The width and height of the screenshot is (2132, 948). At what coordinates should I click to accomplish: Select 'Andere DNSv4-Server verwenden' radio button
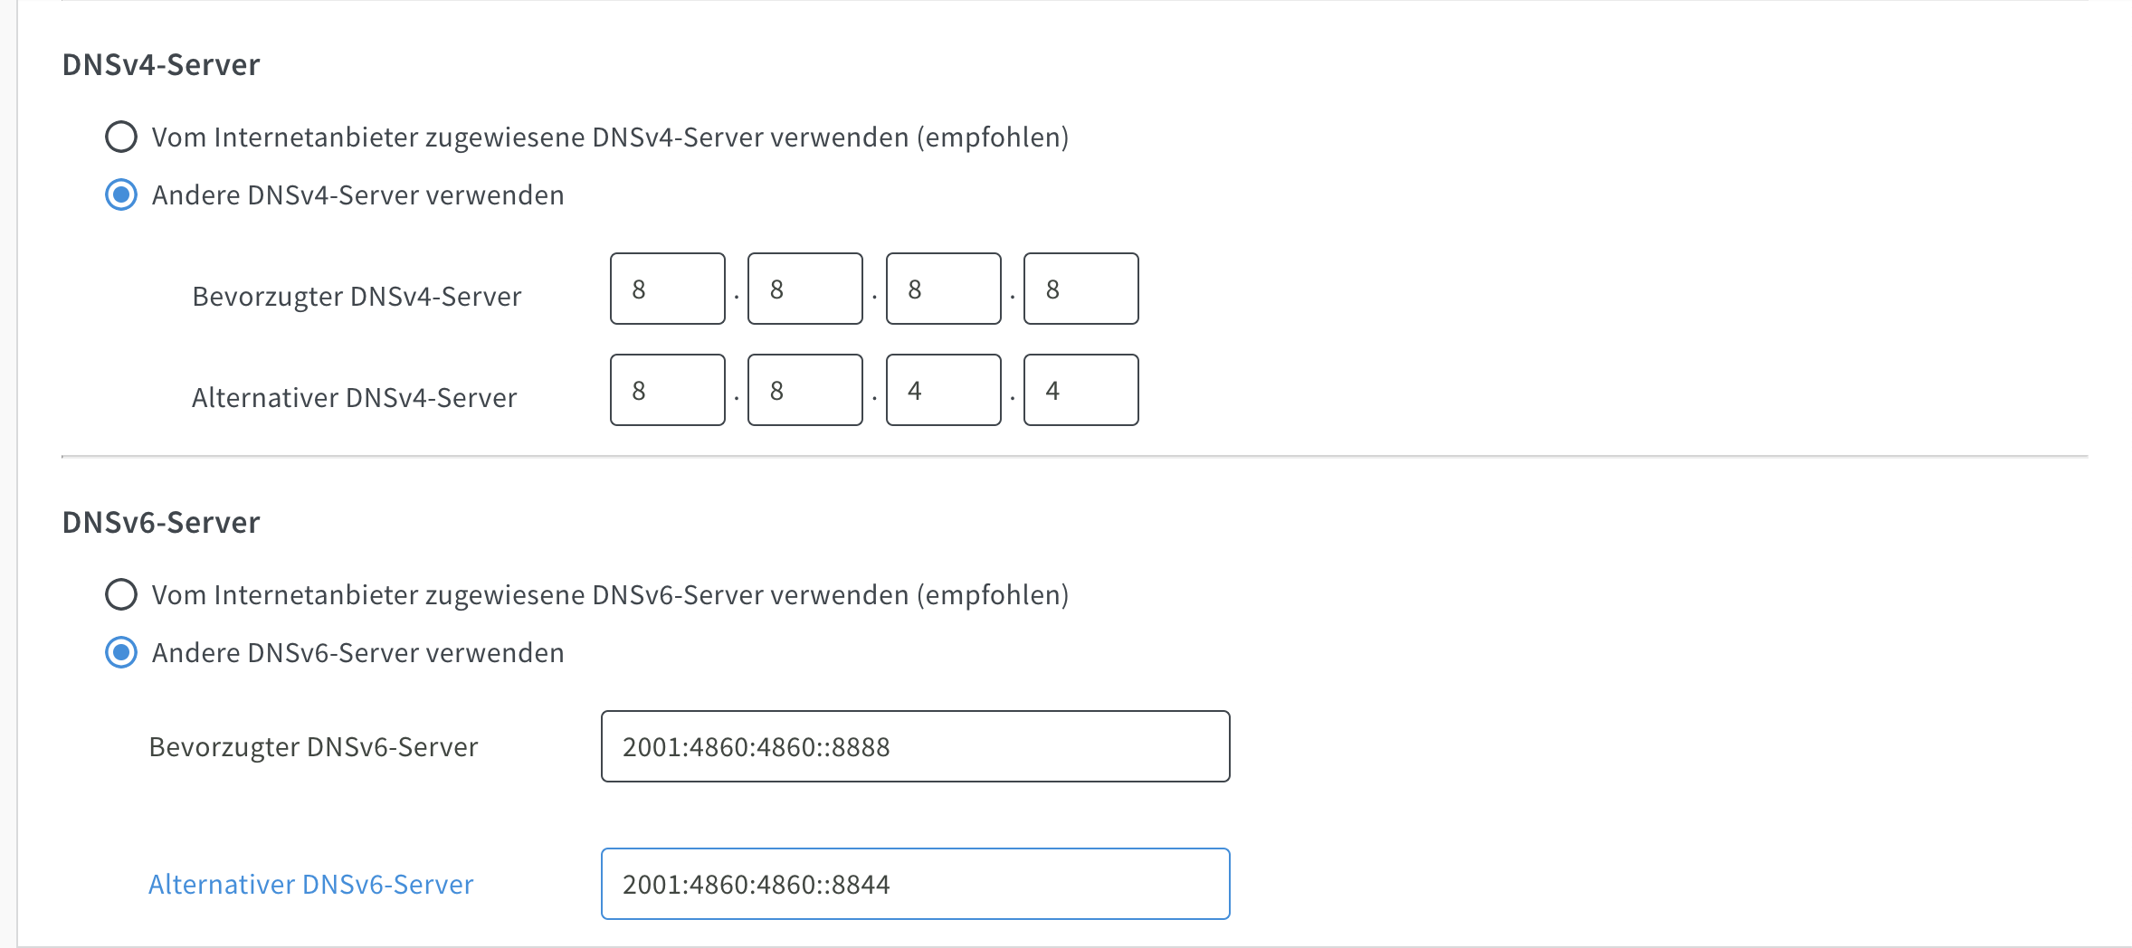coord(121,195)
